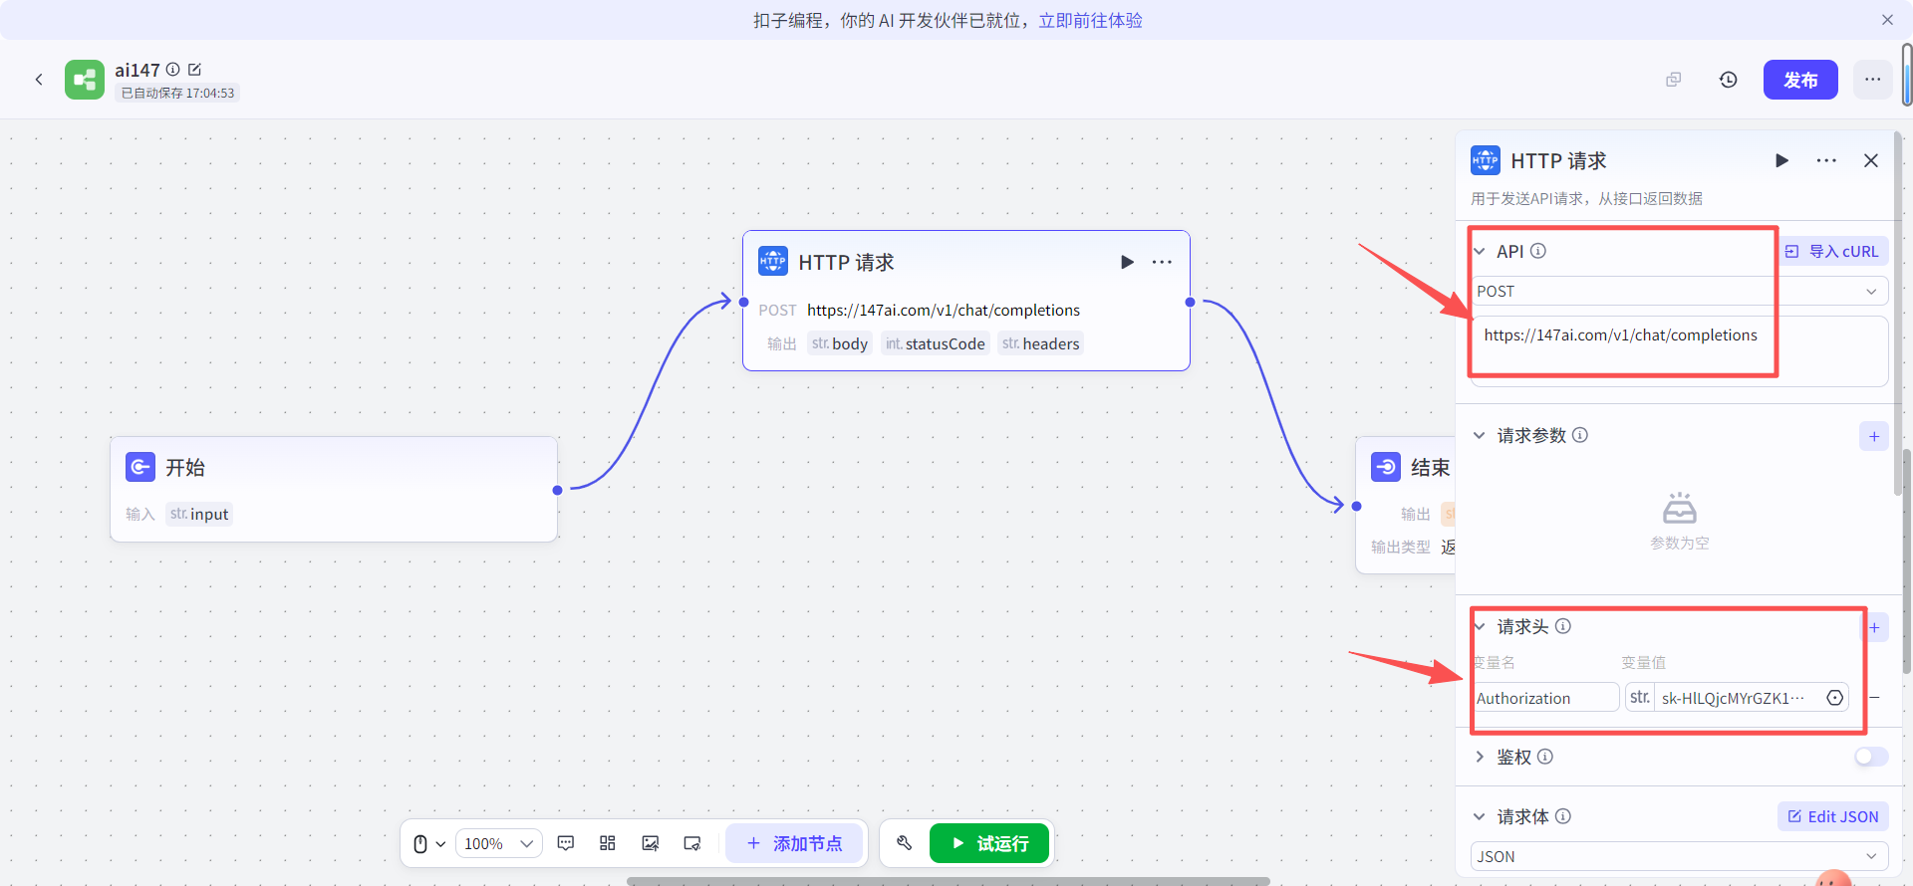Open HTTP 请求 node more options menu
The width and height of the screenshot is (1913, 886).
point(1162,262)
